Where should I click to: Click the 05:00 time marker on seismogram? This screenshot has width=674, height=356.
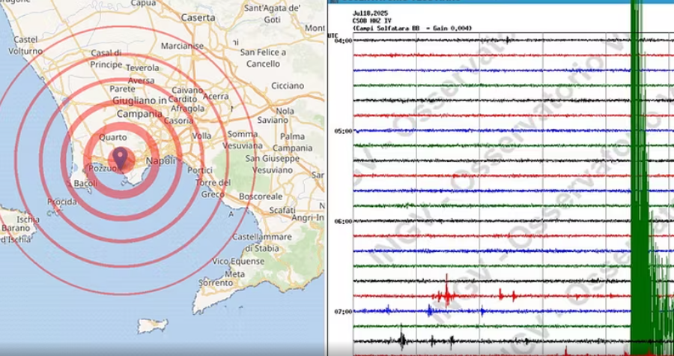tap(342, 130)
